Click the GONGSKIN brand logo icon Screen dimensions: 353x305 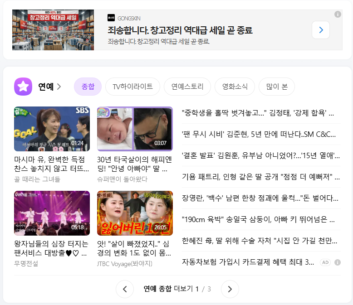click(x=111, y=18)
